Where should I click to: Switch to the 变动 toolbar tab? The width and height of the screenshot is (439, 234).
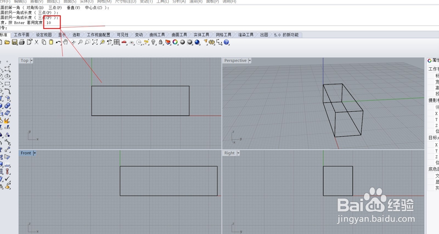[139, 35]
